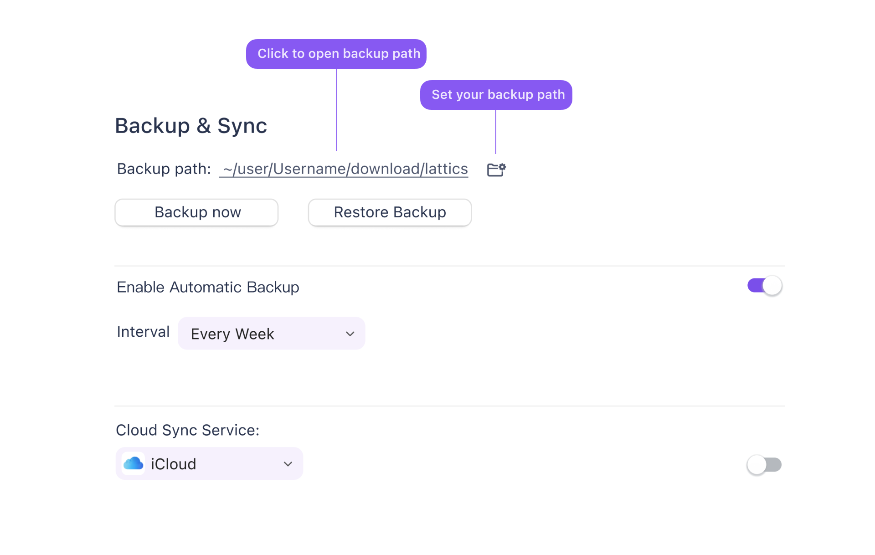Open the iCloud cloud sync service dropdown
Image resolution: width=875 pixels, height=555 pixels.
pyautogui.click(x=209, y=463)
